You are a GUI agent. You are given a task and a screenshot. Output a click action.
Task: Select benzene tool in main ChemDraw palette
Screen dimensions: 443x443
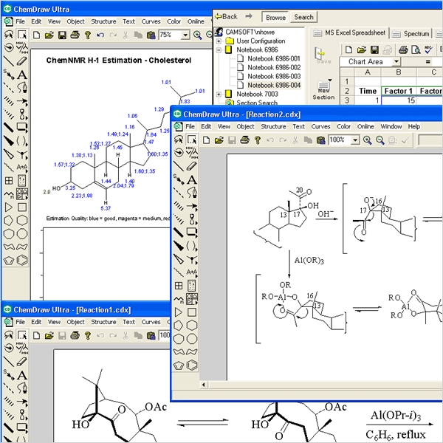[22, 260]
